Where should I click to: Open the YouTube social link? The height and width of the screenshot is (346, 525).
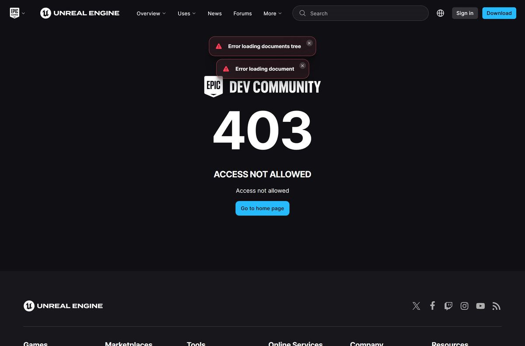point(480,306)
